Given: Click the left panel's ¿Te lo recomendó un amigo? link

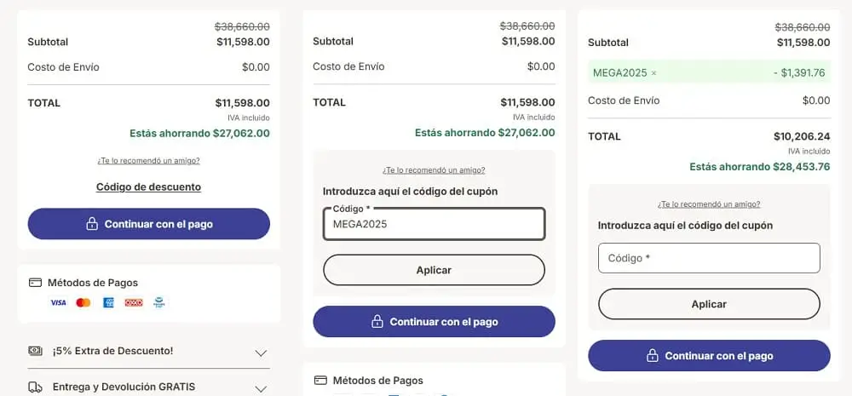Looking at the screenshot, I should tap(148, 161).
